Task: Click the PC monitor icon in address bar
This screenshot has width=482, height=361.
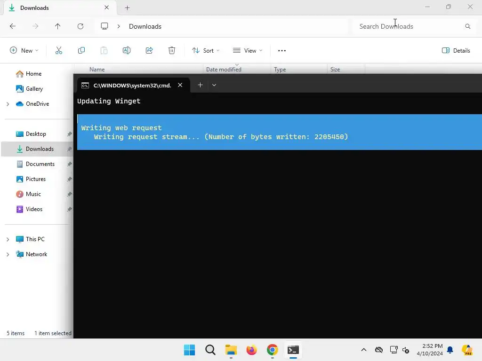Action: [x=104, y=26]
